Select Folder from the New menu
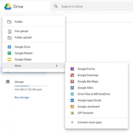Screen dimensions: 133x134 pyautogui.click(x=34, y=22)
